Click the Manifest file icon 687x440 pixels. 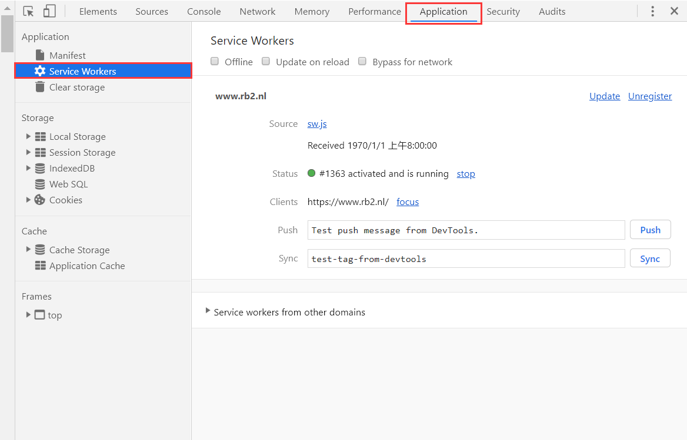40,55
